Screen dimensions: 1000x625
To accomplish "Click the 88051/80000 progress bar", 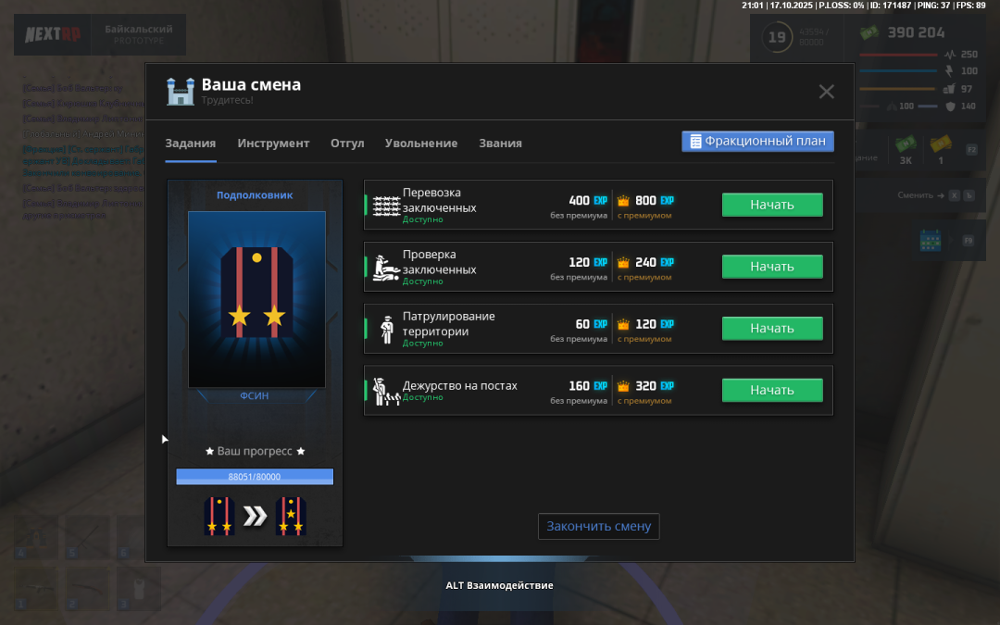I will (x=255, y=477).
